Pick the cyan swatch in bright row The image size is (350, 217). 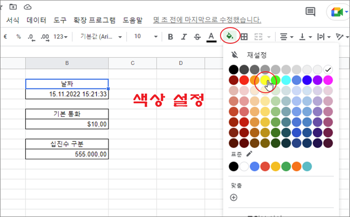point(286,80)
